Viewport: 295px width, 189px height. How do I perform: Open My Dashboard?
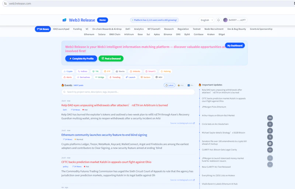tap(235, 46)
